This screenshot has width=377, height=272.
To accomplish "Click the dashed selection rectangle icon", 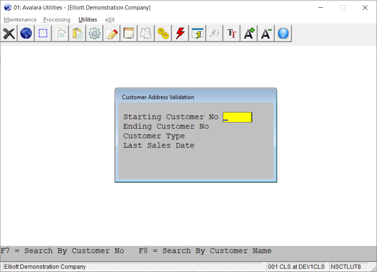I will click(x=43, y=34).
